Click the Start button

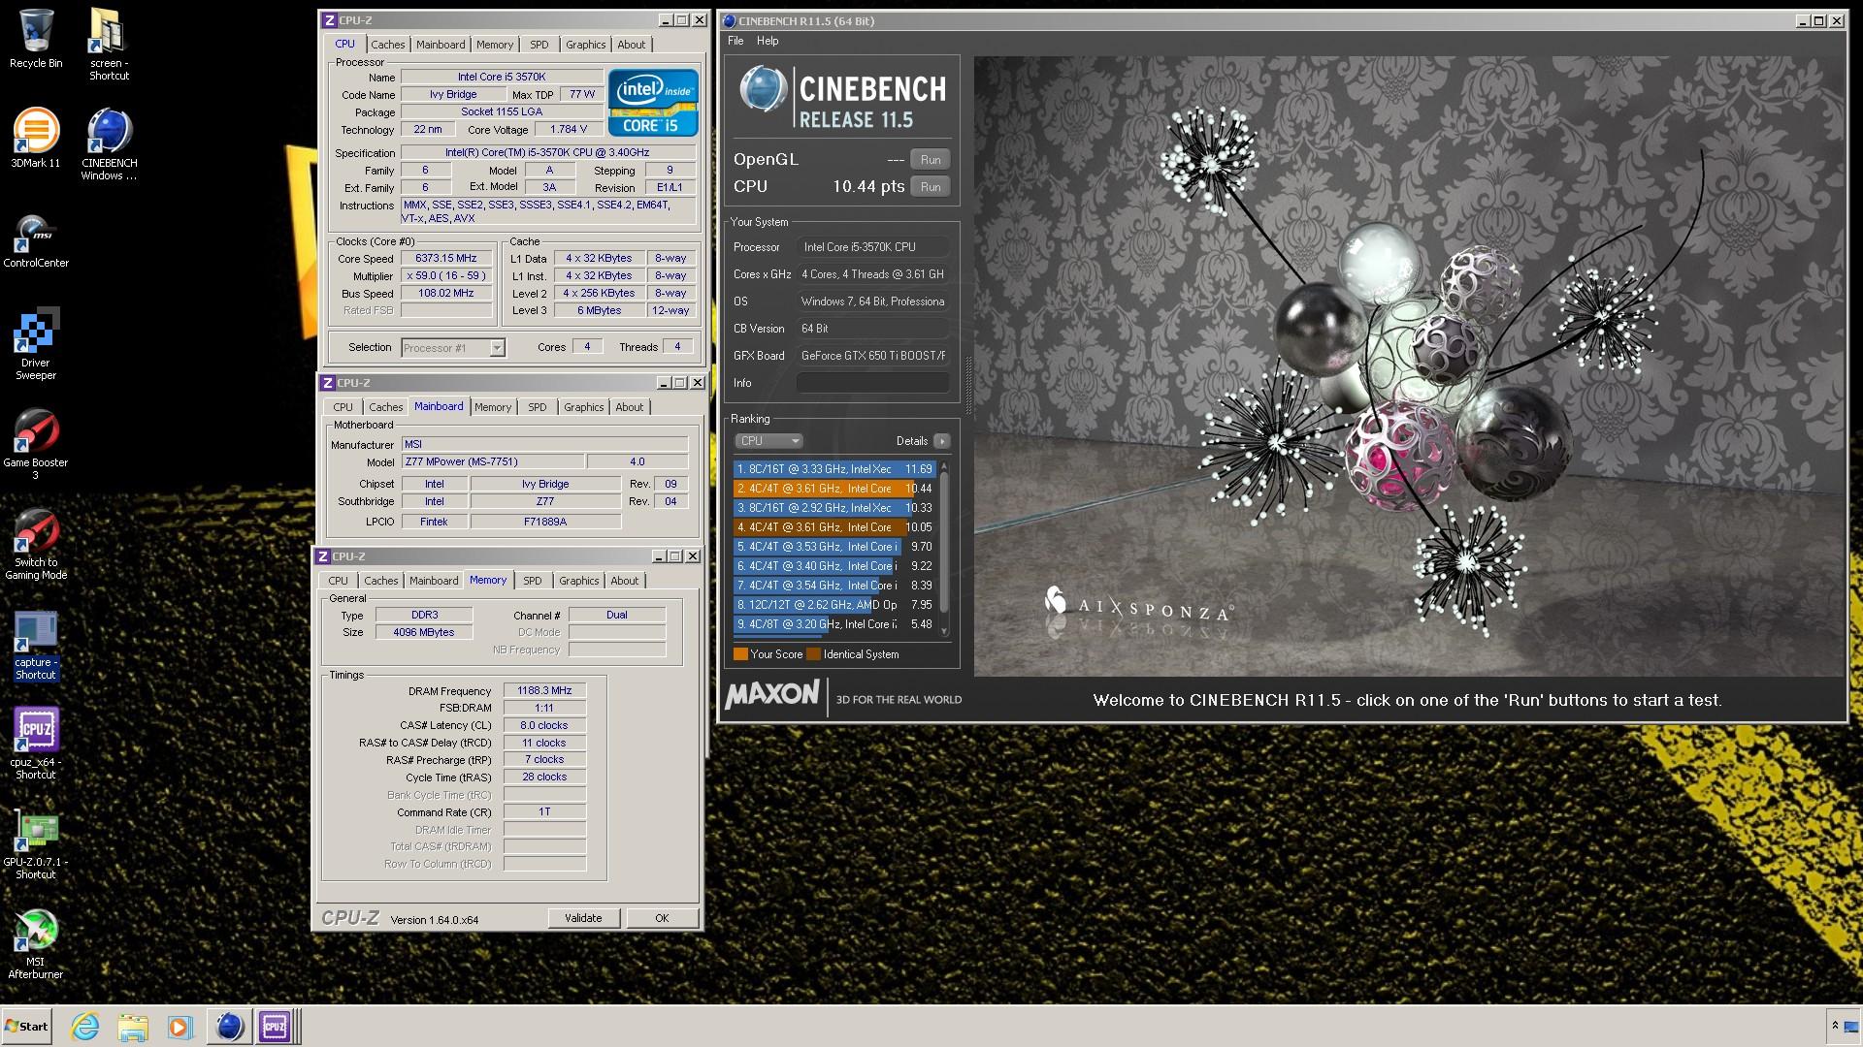tap(26, 1027)
